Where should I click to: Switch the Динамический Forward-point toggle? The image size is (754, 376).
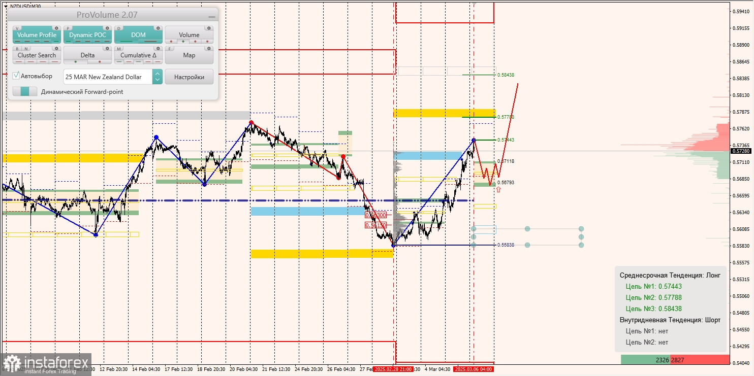coord(25,91)
